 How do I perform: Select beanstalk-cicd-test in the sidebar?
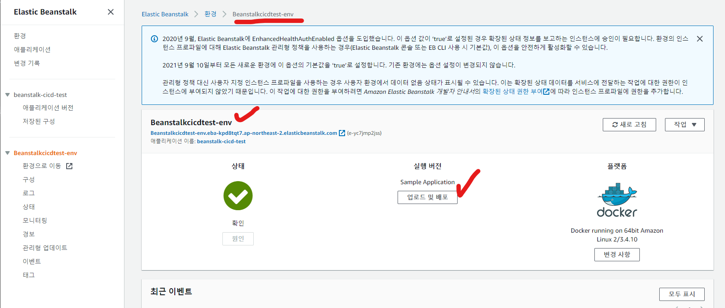40,95
